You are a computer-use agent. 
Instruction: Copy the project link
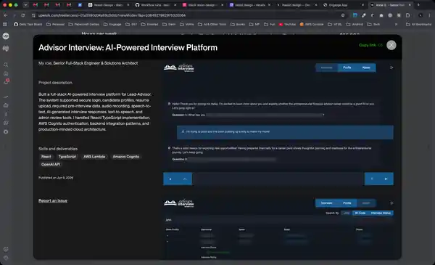coord(370,45)
